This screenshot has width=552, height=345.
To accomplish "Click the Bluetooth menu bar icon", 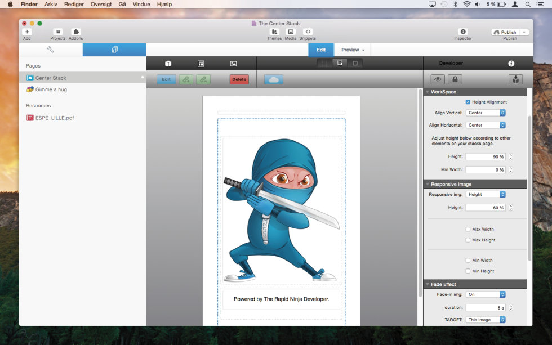I will 455,4.
